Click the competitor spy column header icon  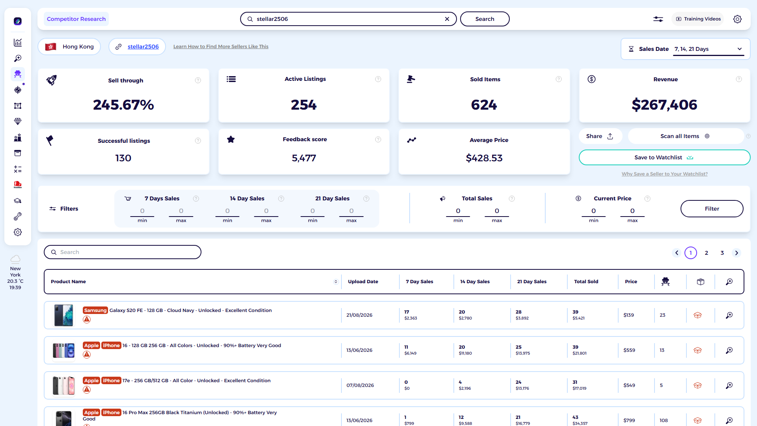point(666,282)
